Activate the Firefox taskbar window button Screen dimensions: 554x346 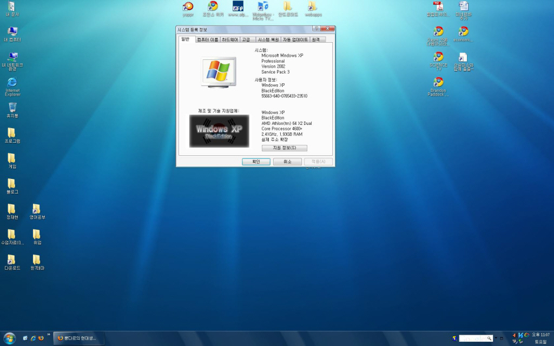click(79, 338)
